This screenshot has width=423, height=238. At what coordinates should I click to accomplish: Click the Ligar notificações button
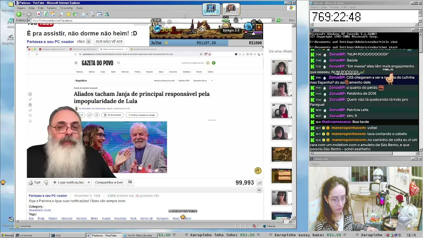point(68,182)
